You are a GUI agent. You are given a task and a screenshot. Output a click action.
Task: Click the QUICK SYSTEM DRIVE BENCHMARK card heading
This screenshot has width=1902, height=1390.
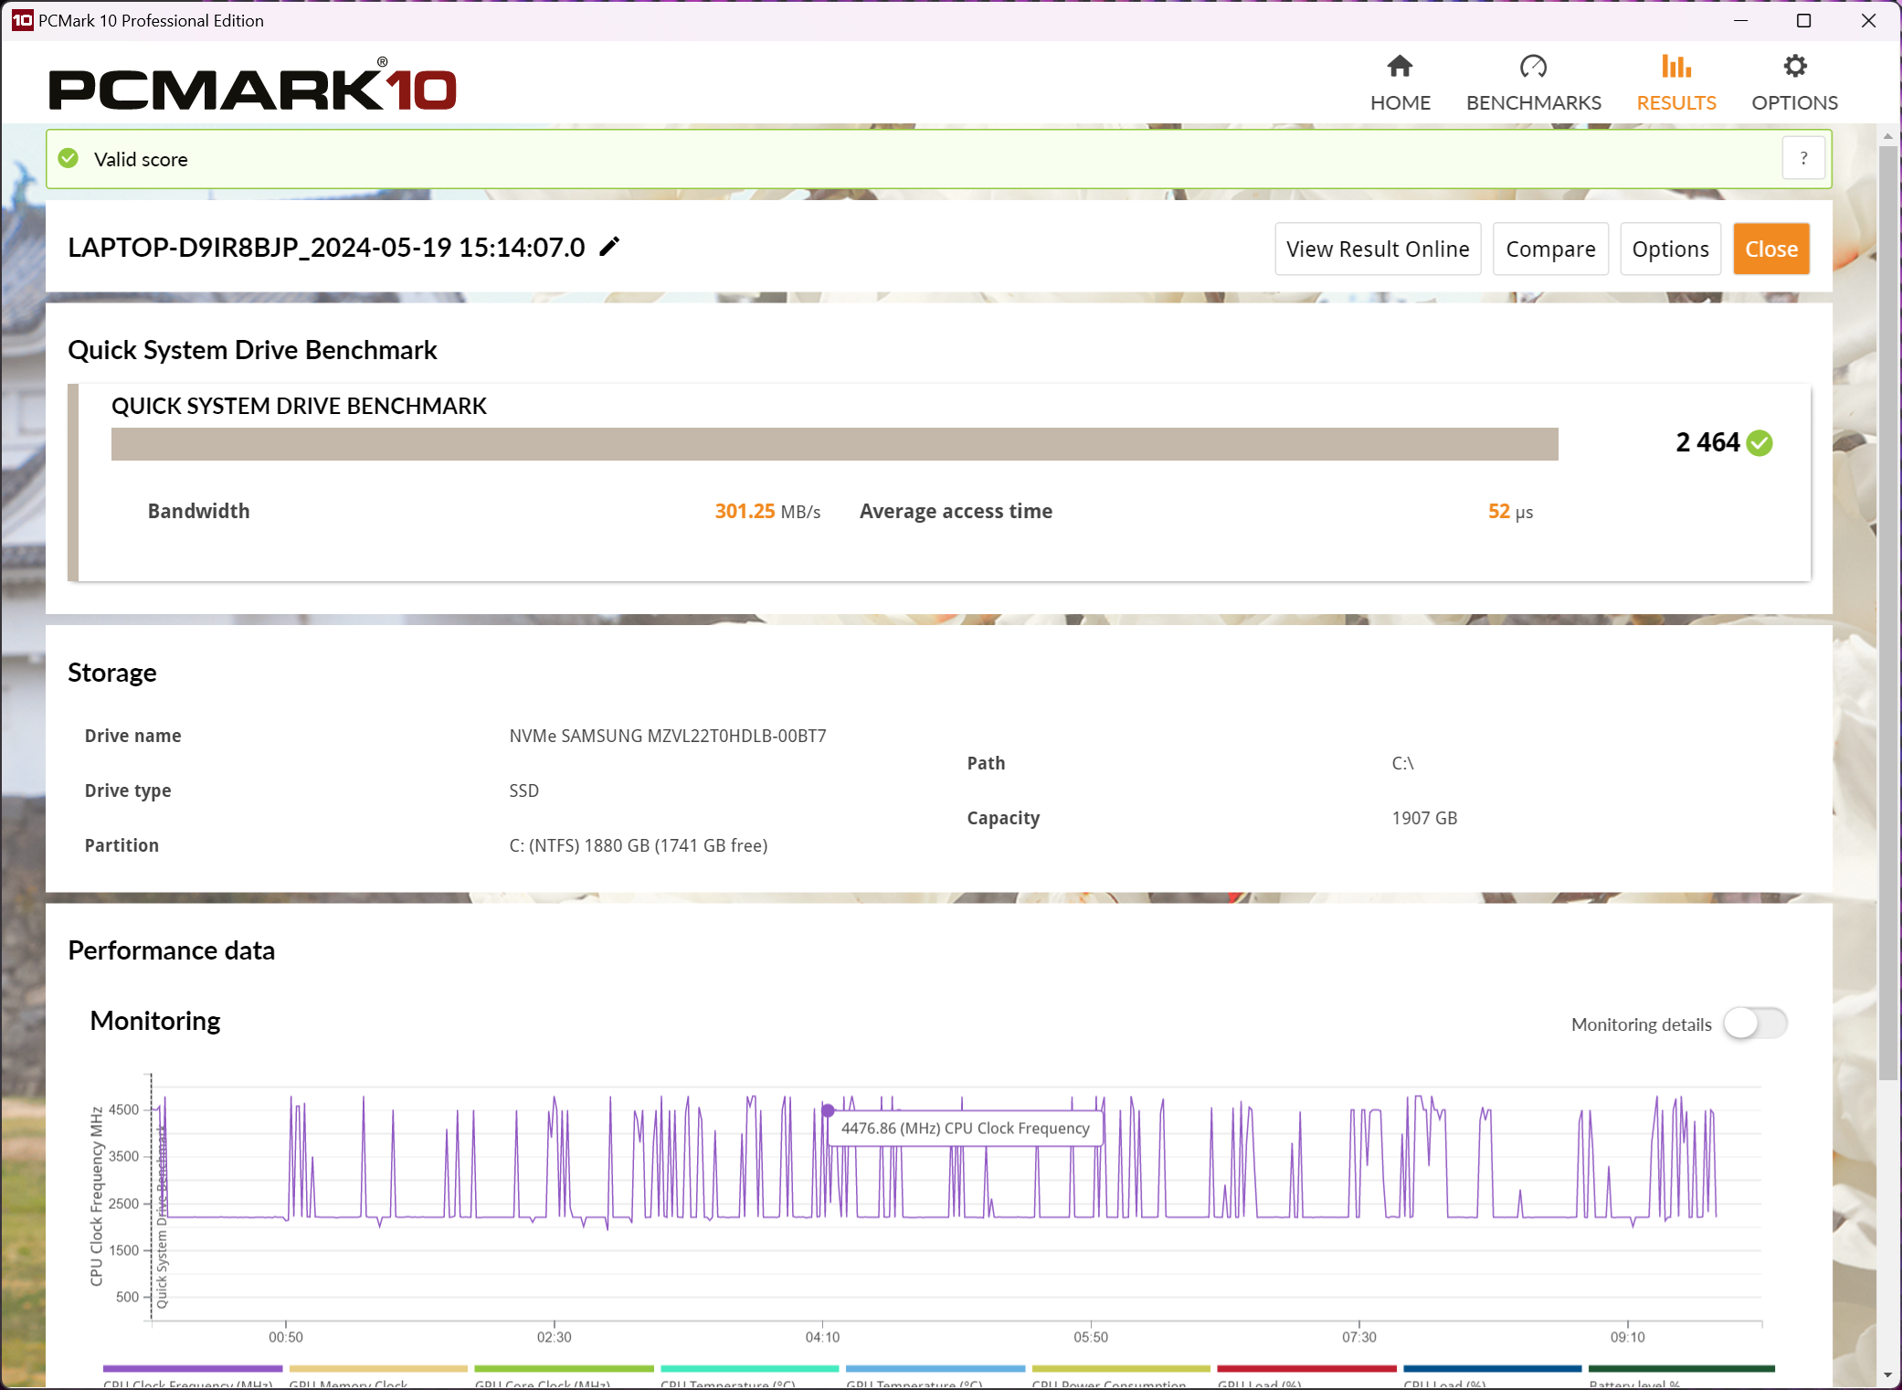click(x=299, y=406)
